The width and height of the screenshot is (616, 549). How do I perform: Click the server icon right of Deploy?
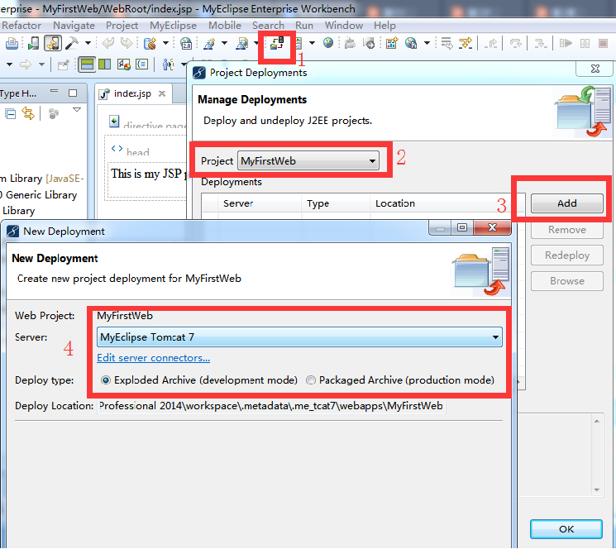tap(298, 43)
